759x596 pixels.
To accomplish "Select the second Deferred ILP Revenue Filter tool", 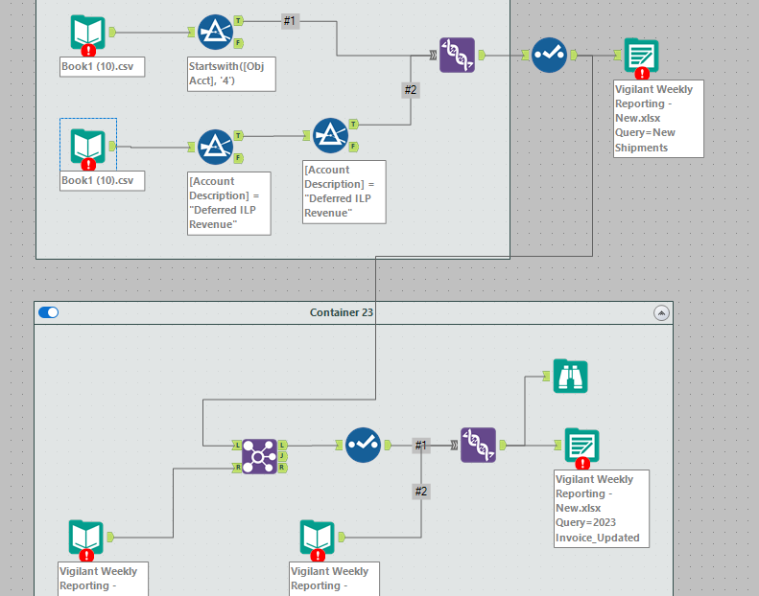I will 331,136.
